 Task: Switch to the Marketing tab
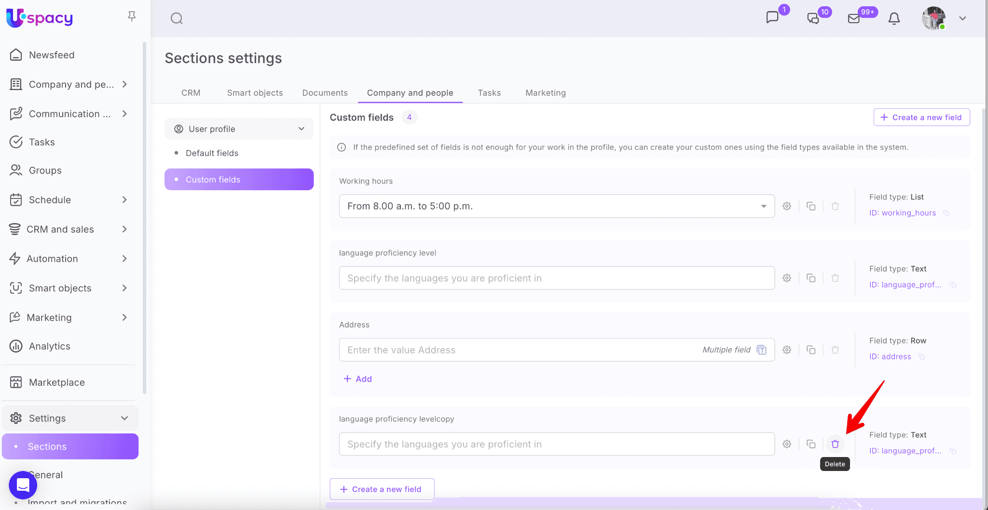[545, 93]
